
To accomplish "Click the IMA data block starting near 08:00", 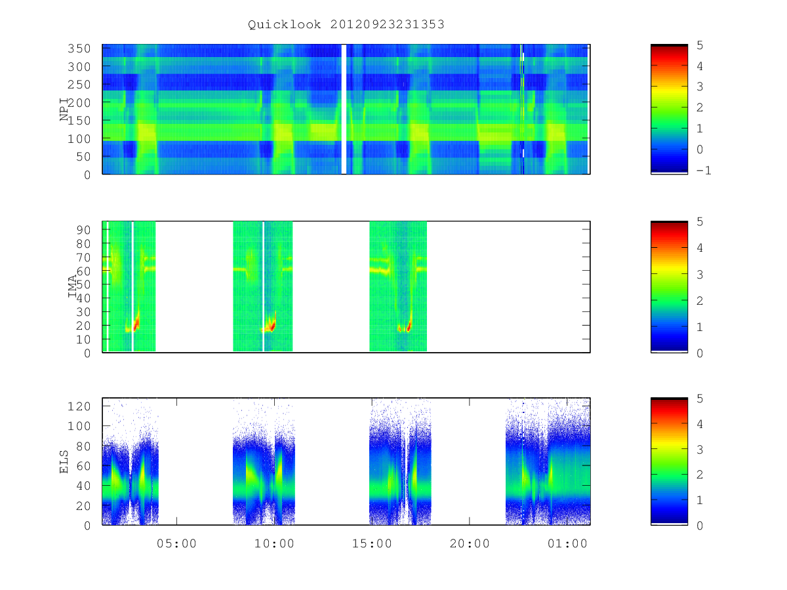I will click(x=263, y=286).
